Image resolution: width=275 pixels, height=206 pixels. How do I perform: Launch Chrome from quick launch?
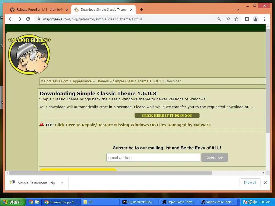pyautogui.click(x=31, y=202)
